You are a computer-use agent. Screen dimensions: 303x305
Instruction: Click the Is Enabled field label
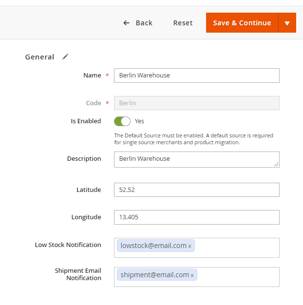86,121
